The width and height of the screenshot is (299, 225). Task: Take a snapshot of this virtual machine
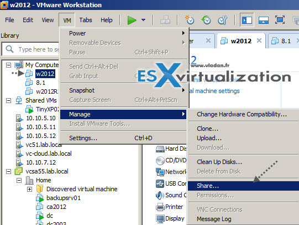click(x=190, y=20)
